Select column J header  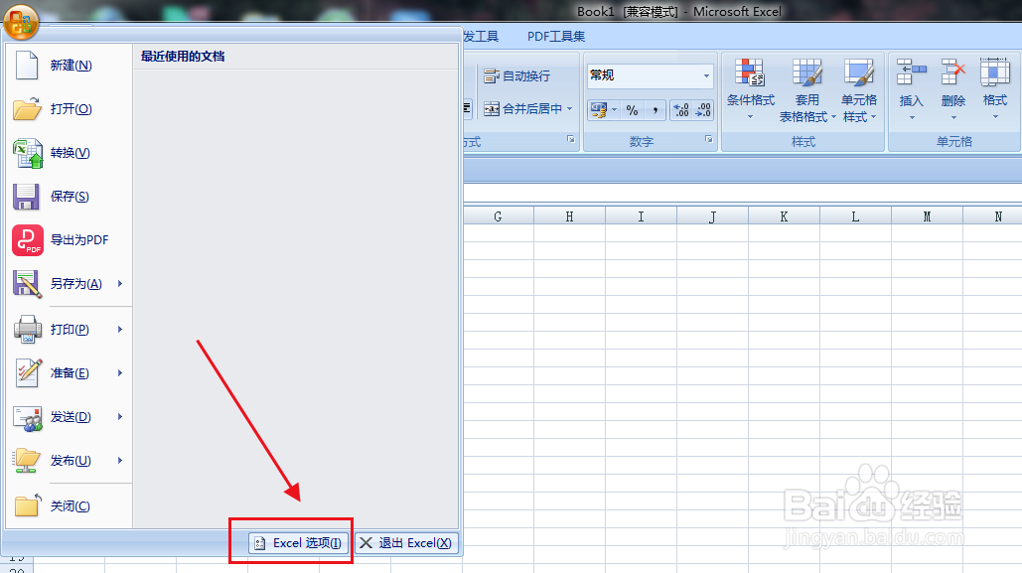coord(712,216)
